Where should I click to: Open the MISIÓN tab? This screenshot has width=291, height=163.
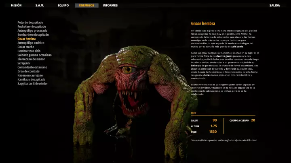tap(16, 6)
